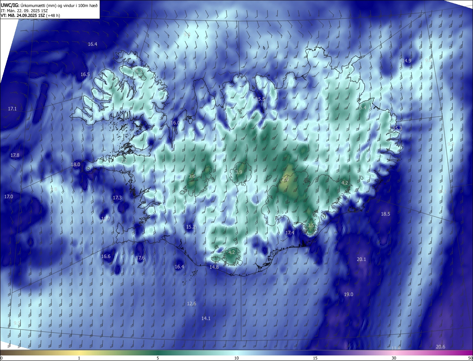Click the 17.6 value label
The width and height of the screenshot is (473, 361).
(140, 258)
